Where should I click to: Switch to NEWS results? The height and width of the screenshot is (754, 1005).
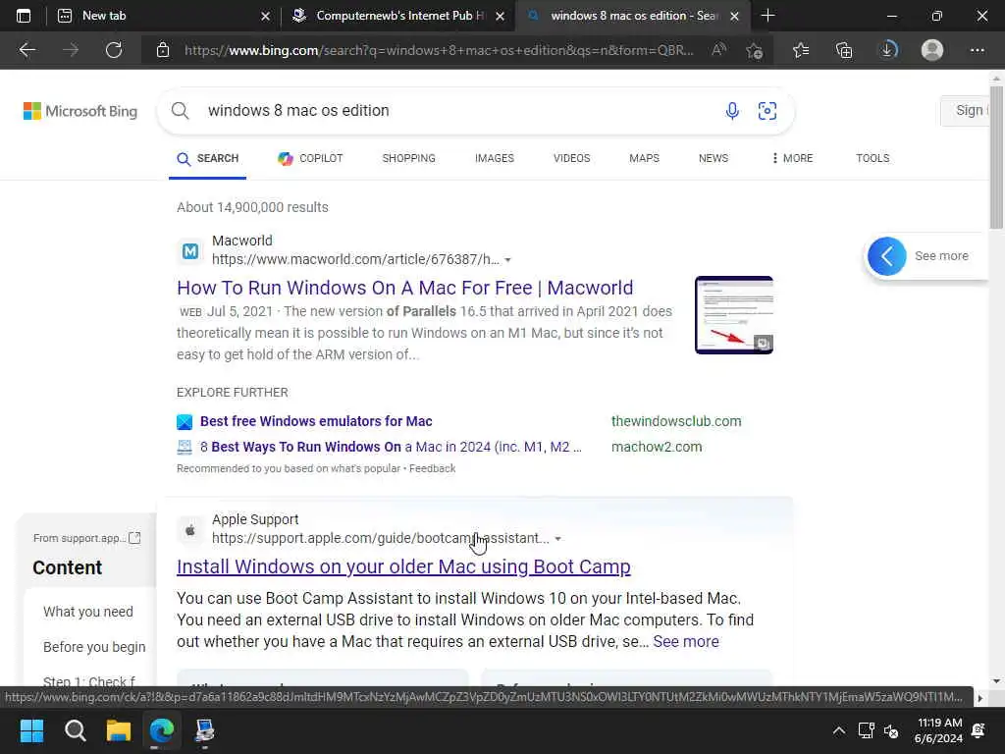point(714,158)
